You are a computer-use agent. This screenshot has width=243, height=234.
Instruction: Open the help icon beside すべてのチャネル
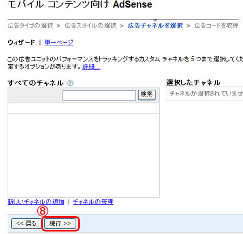click(70, 83)
